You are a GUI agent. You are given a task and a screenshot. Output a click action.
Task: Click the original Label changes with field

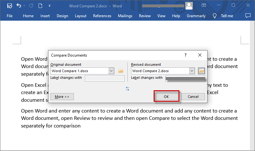point(105,79)
